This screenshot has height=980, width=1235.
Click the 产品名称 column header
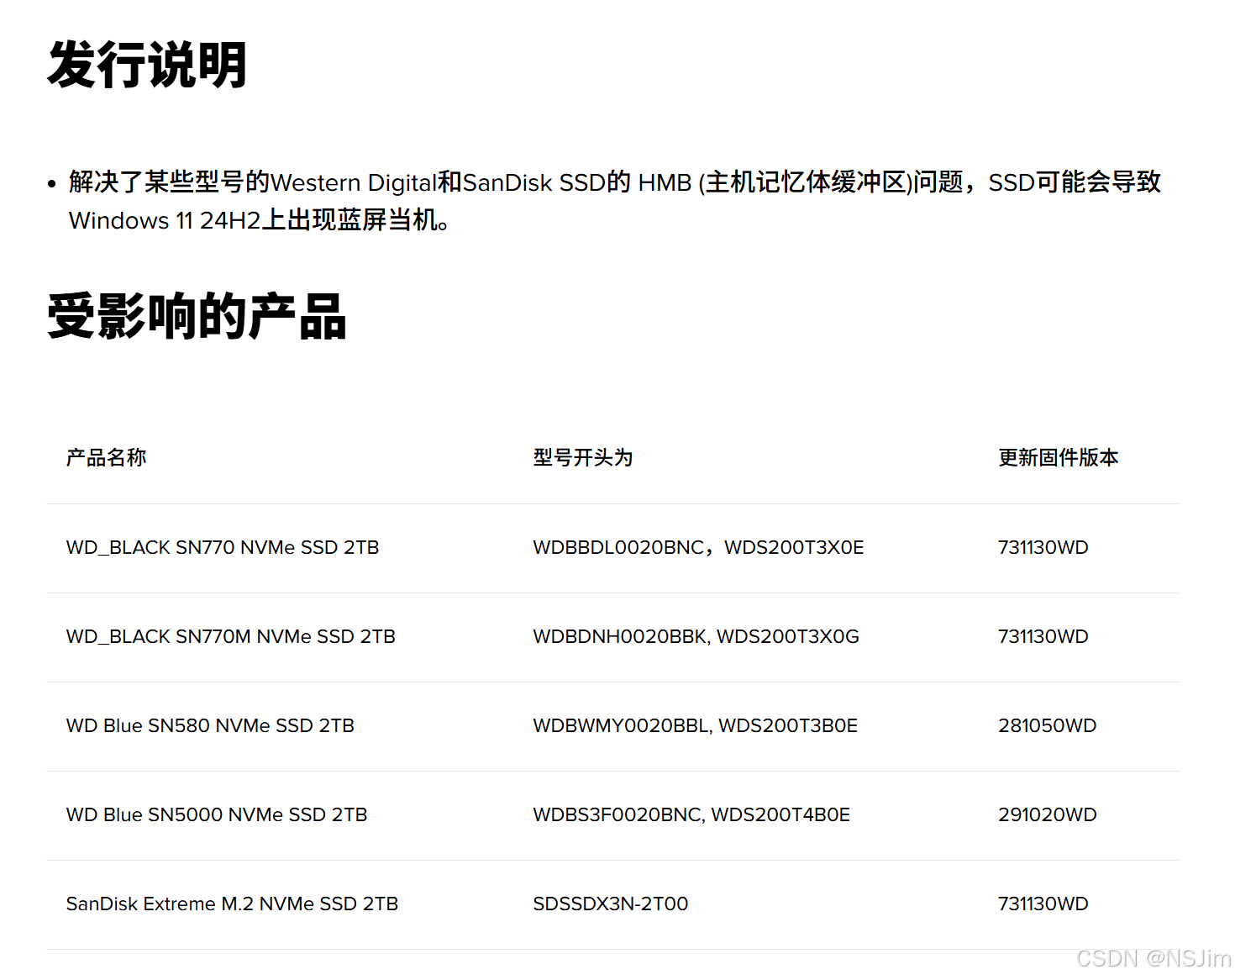click(107, 457)
